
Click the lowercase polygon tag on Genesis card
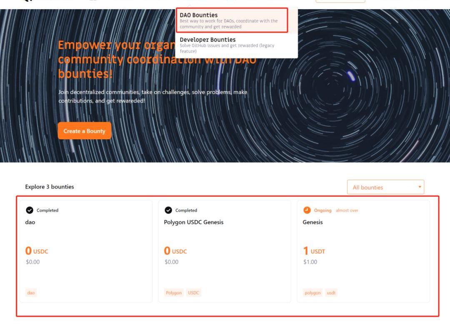point(312,293)
